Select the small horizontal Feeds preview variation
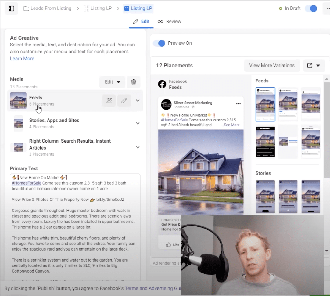The image size is (330, 296). pos(288,142)
